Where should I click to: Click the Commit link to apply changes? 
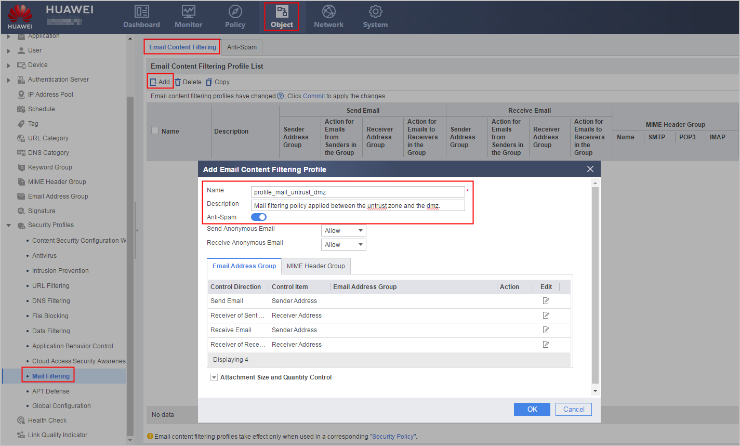tap(314, 96)
